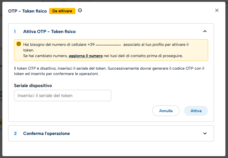Click the Il token OTP è disattivo paragraph
This screenshot has width=228, height=158.
[109, 71]
